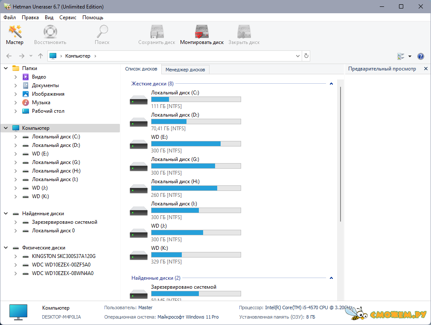Select drive icon of Локальный диск (I:) in list
The width and height of the screenshot is (431, 325).
click(x=139, y=211)
